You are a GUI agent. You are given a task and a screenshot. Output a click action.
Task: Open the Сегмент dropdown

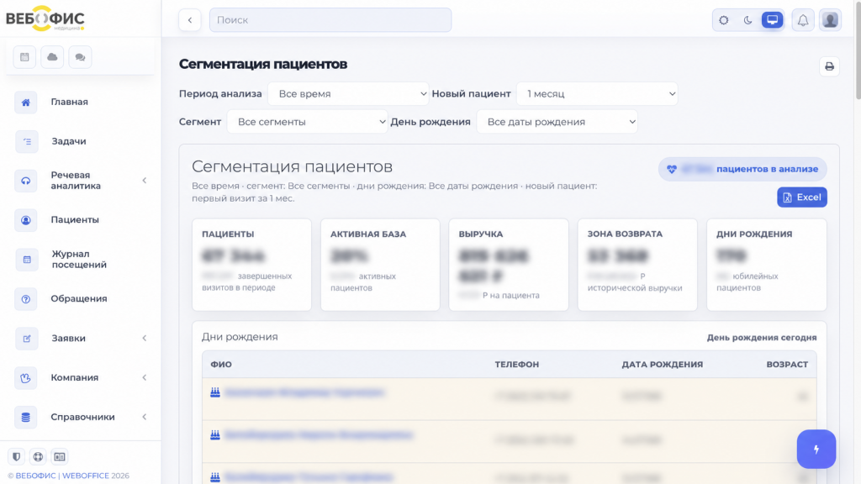tap(308, 122)
